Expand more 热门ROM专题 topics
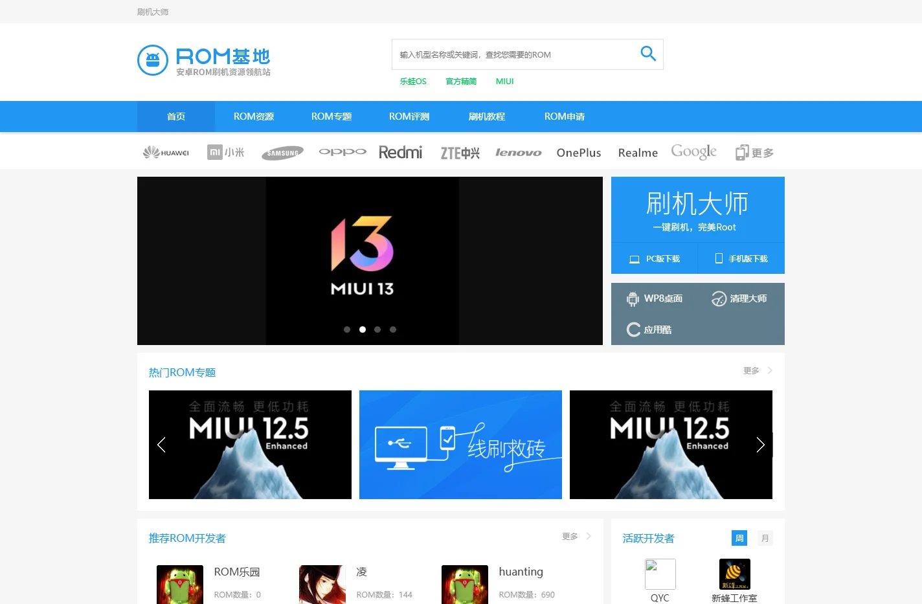Screen dimensions: 922x604 758,371
